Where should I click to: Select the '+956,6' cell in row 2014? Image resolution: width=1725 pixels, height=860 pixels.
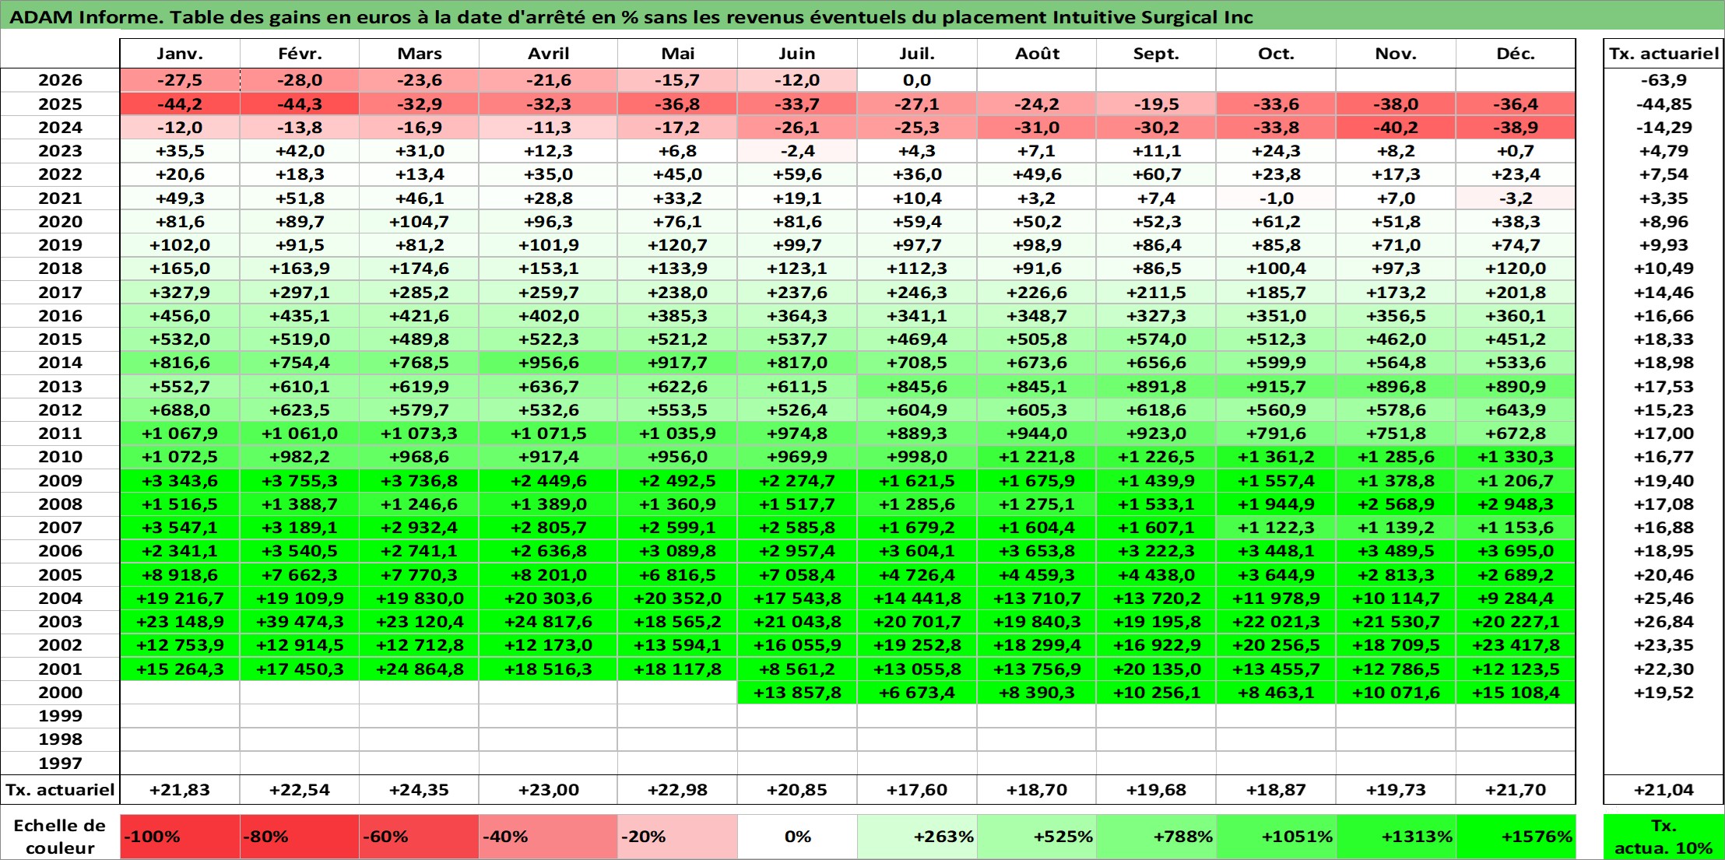[549, 363]
